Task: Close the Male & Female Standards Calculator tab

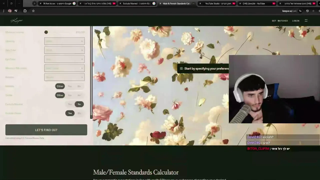Action: coord(160,3)
